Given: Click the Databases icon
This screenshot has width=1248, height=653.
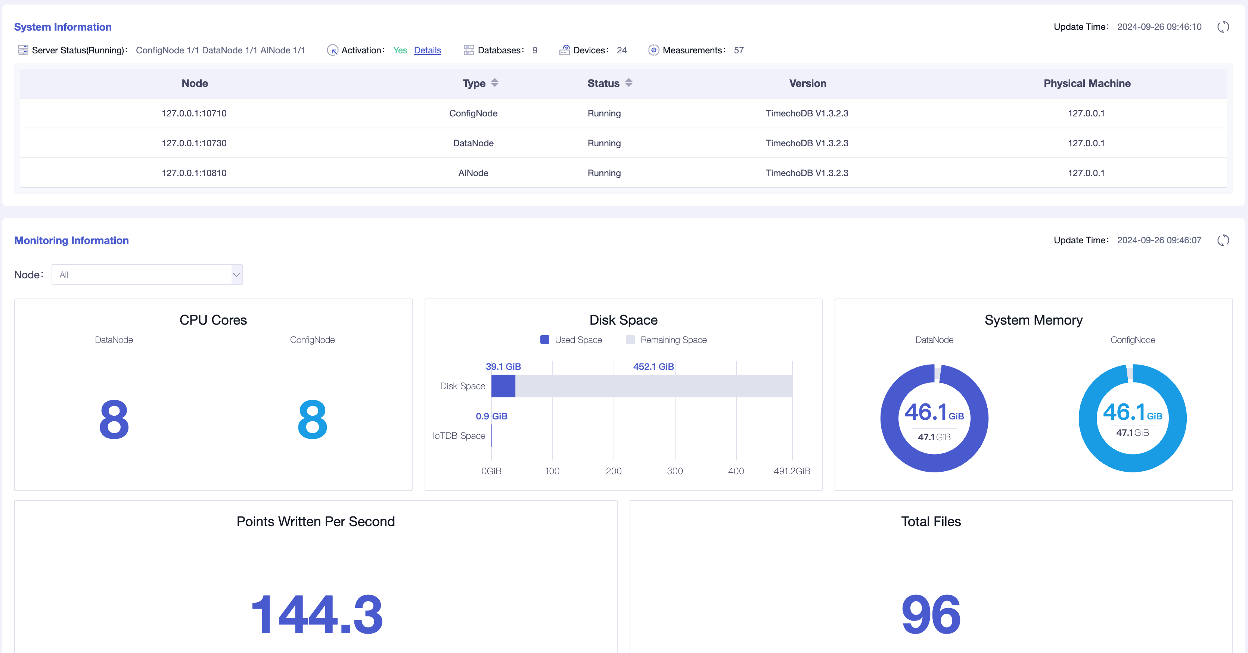Looking at the screenshot, I should (x=469, y=50).
